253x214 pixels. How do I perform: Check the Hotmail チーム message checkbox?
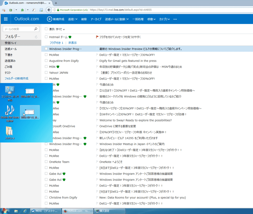click(x=46, y=37)
